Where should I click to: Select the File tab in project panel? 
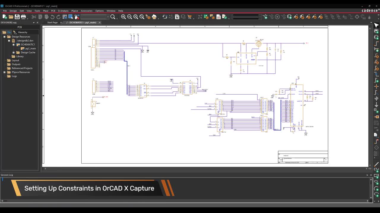point(7,32)
